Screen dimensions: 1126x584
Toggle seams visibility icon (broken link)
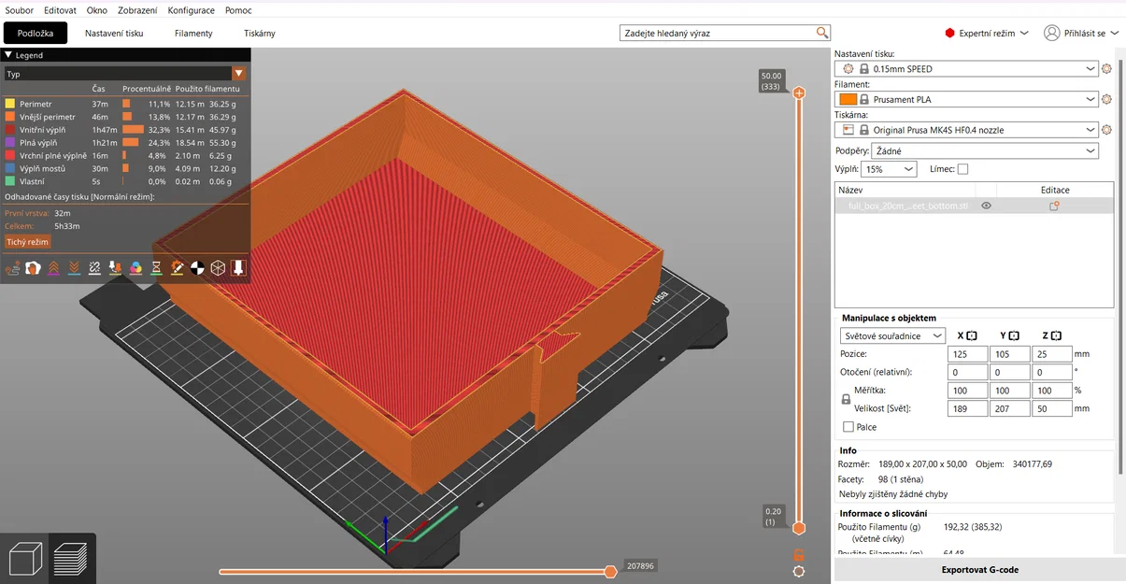tap(94, 268)
